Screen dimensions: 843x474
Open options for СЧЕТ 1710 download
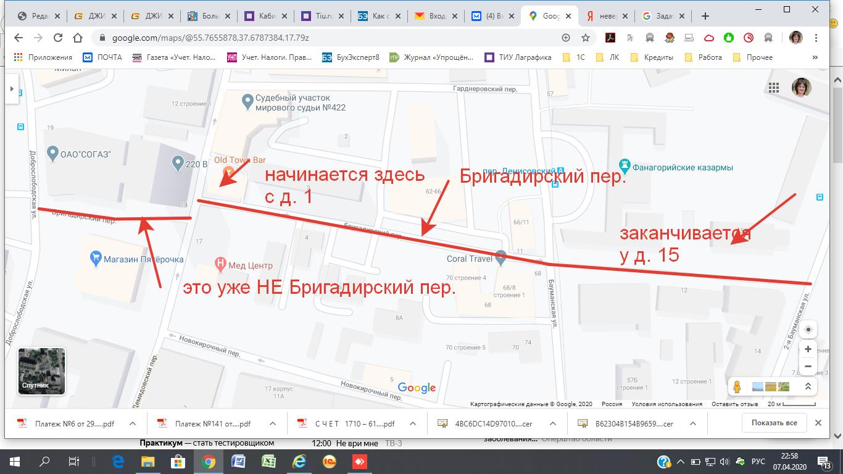point(412,423)
